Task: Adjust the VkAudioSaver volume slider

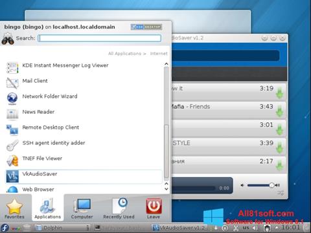Action: pyautogui.click(x=260, y=185)
